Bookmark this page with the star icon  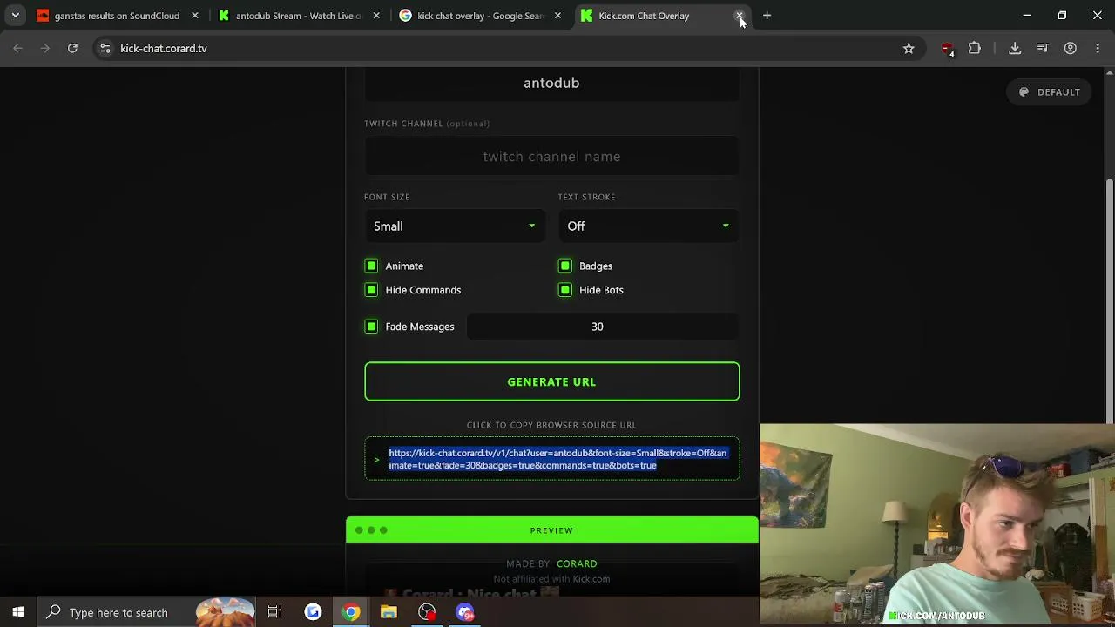pyautogui.click(x=909, y=48)
